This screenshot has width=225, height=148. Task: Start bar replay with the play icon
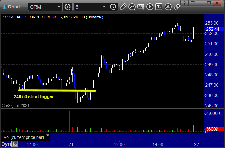[150, 7]
